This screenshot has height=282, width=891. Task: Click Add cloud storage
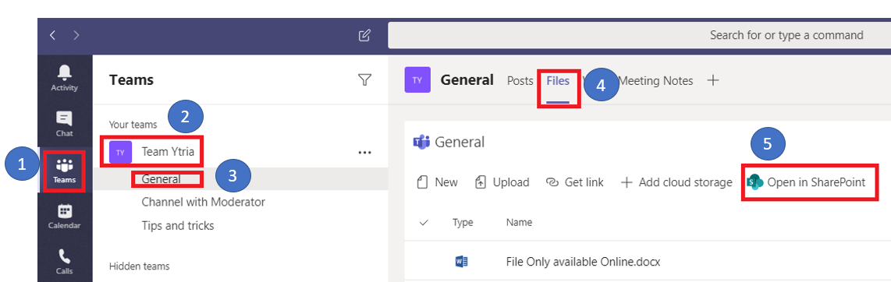tap(676, 182)
